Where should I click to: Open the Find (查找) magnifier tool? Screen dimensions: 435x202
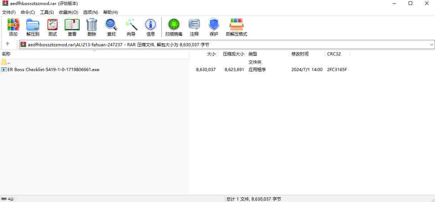click(111, 27)
